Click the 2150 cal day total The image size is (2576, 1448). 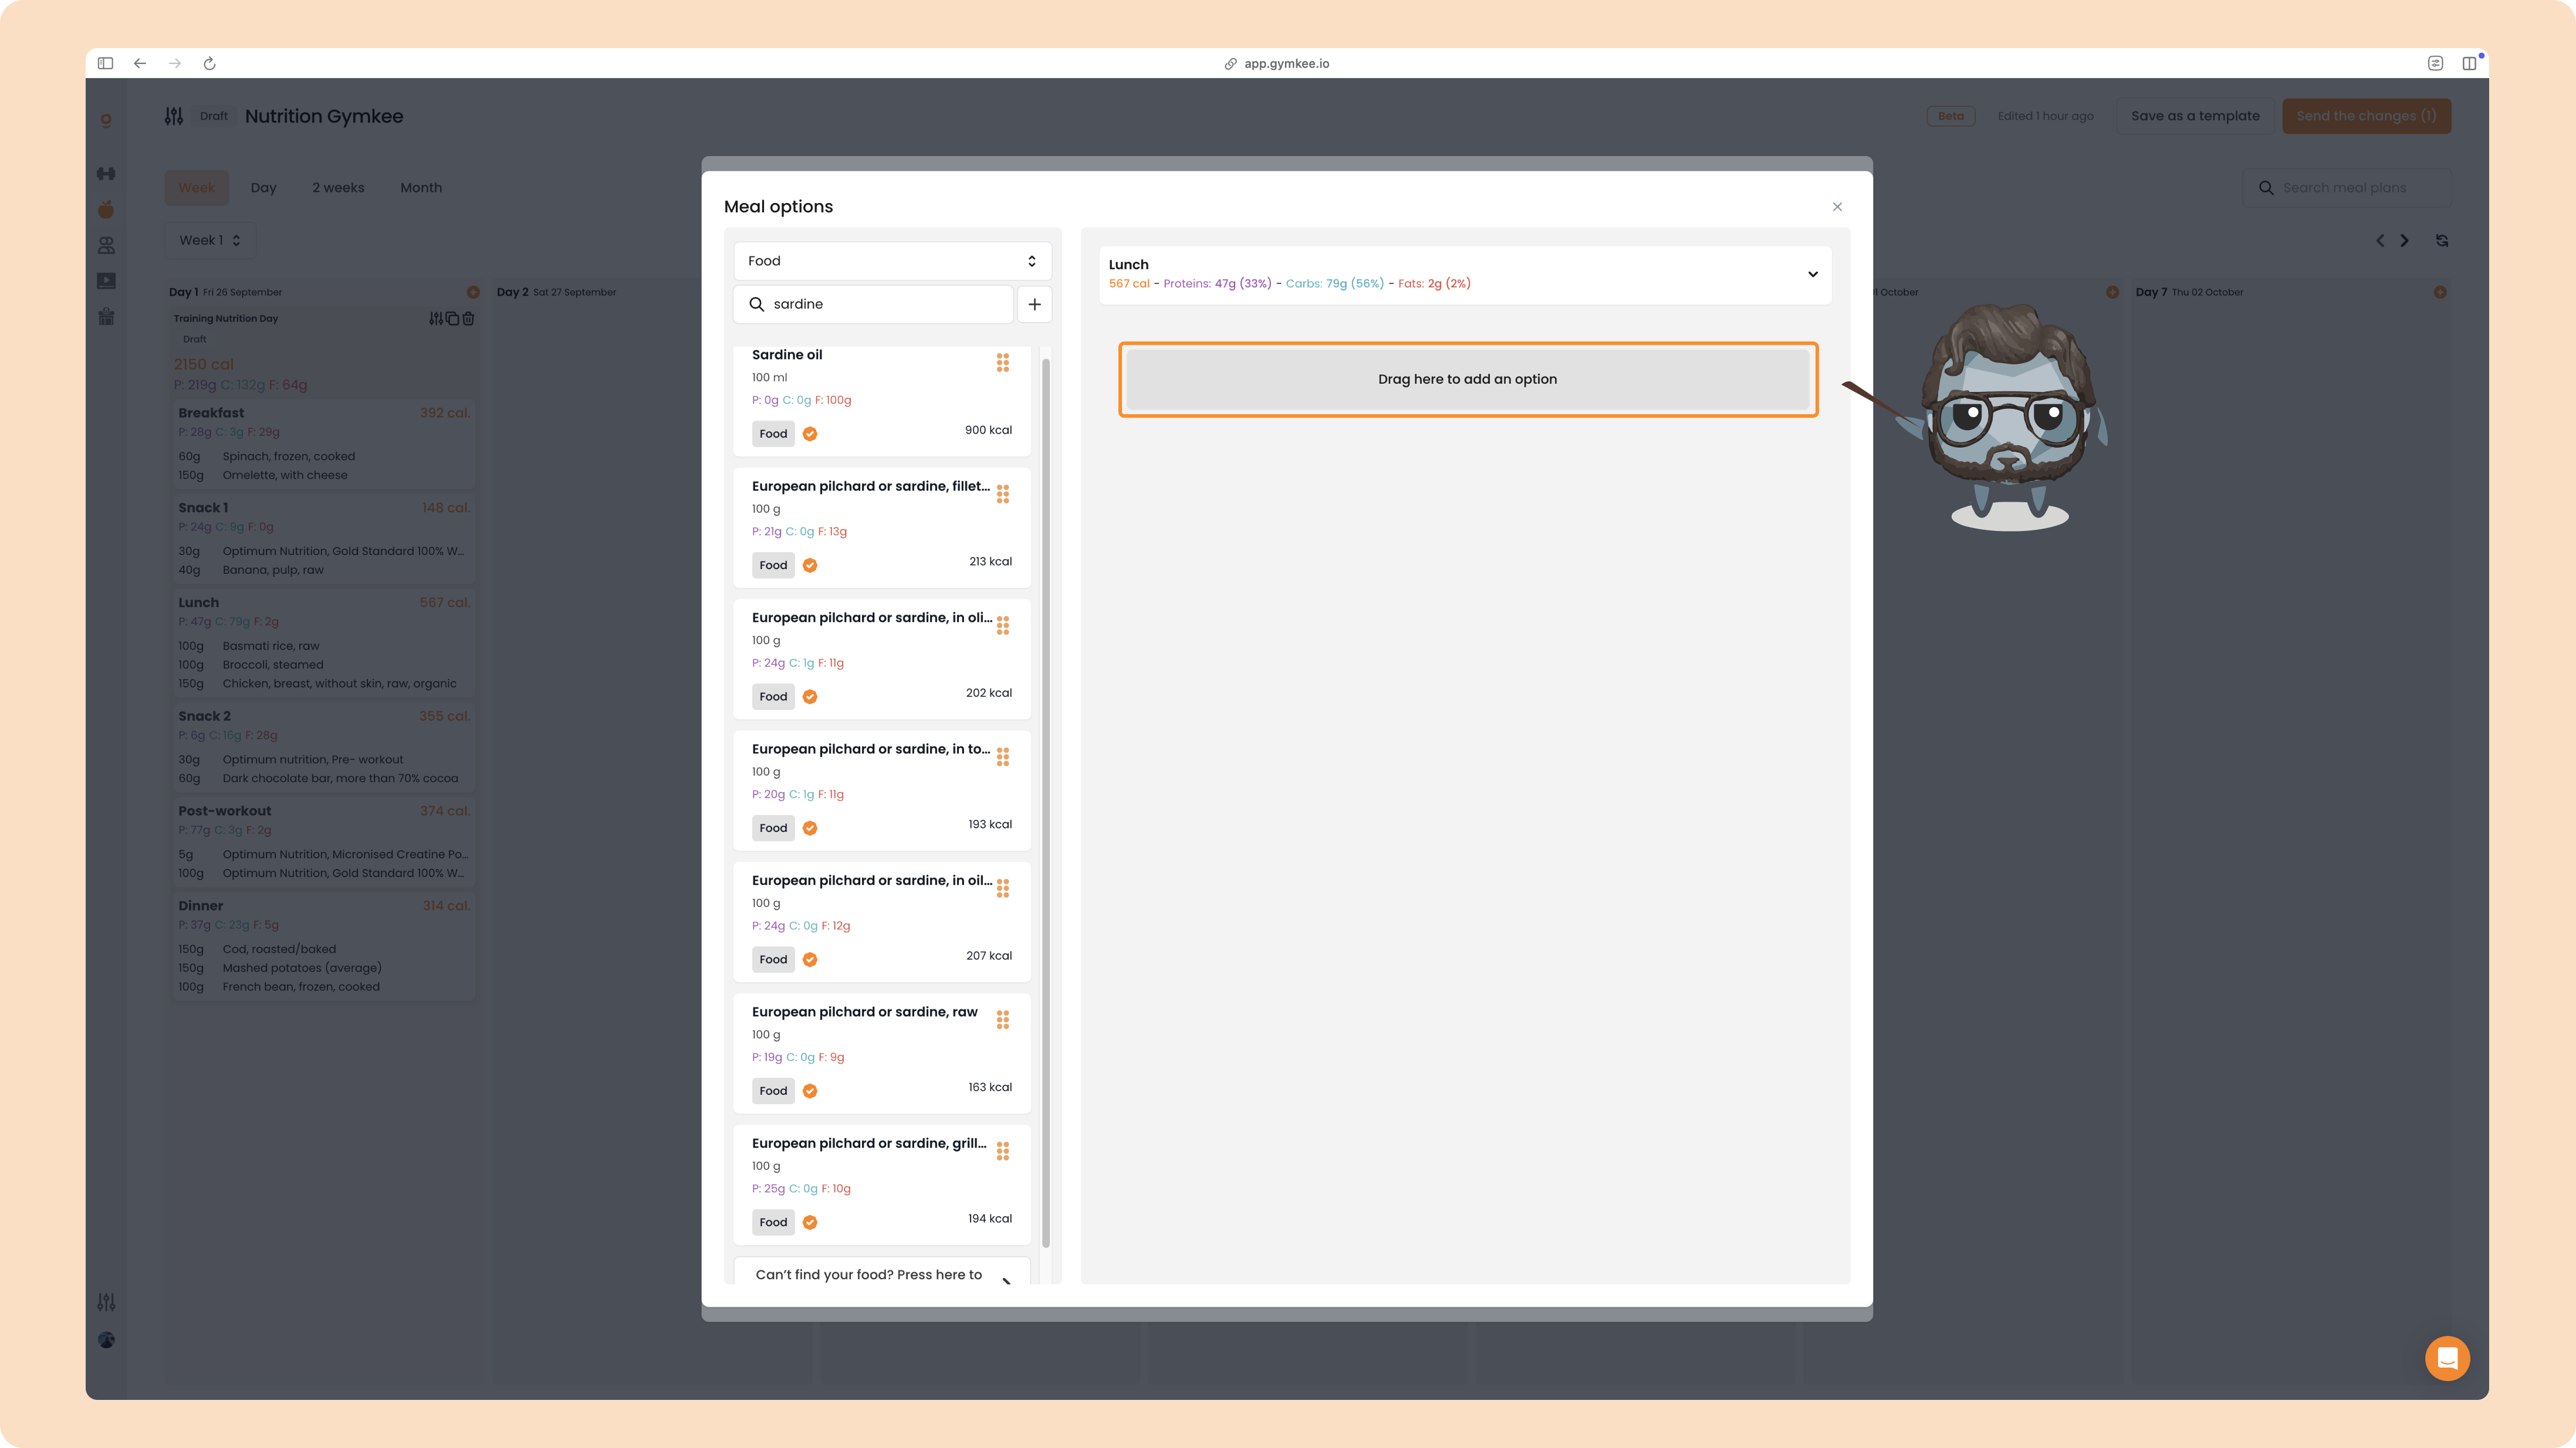[203, 365]
